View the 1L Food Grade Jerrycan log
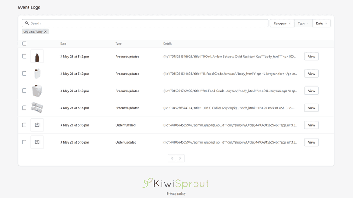The width and height of the screenshot is (353, 198). tap(311, 74)
